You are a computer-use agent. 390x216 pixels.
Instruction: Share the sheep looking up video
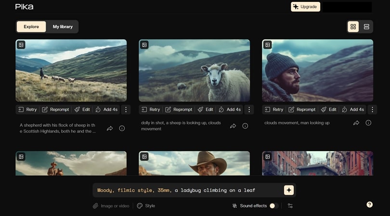(233, 126)
